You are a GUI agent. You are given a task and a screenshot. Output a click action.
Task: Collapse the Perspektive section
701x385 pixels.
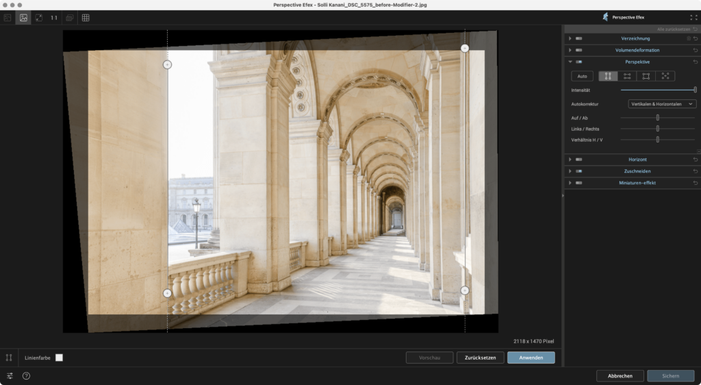(570, 62)
